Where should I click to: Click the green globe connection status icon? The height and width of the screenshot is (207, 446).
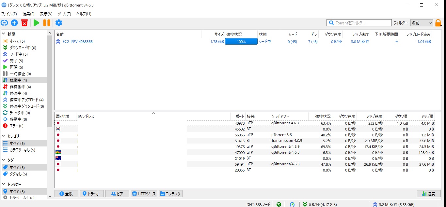[x=279, y=204]
